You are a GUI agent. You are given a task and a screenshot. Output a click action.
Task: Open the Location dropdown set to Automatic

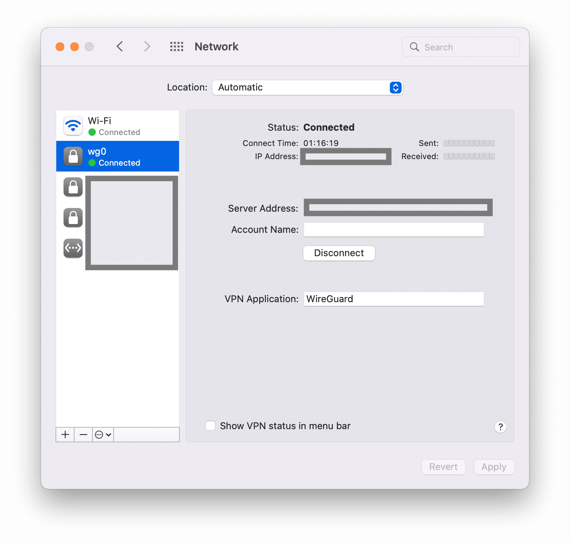point(307,88)
